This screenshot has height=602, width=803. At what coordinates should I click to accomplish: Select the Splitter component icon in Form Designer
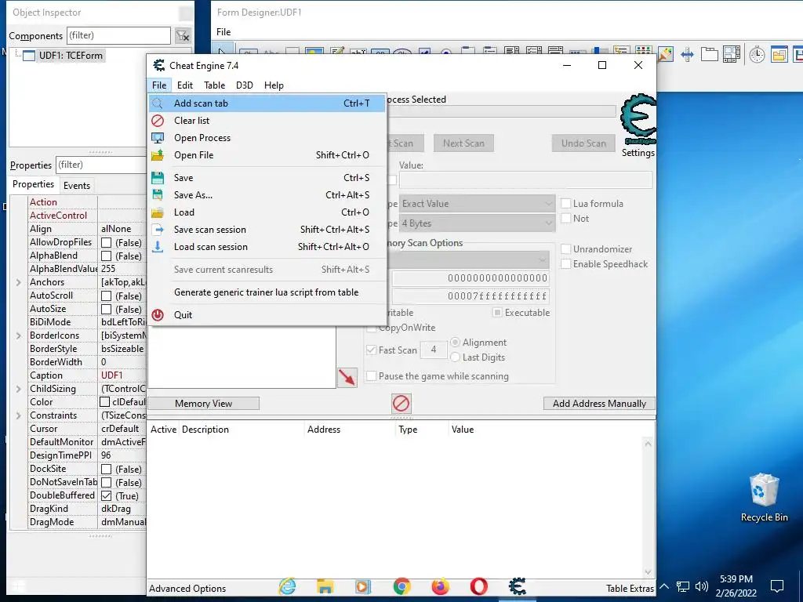687,54
